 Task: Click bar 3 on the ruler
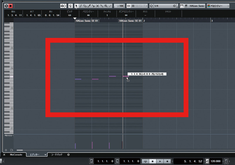tap(212, 21)
